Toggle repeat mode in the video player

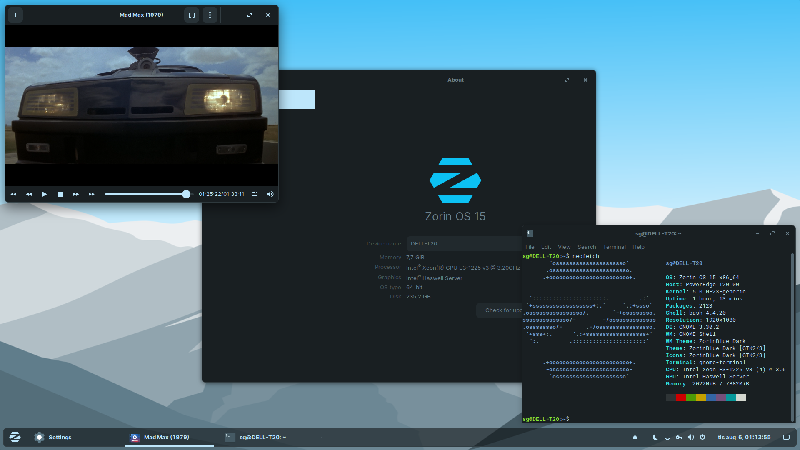[255, 194]
